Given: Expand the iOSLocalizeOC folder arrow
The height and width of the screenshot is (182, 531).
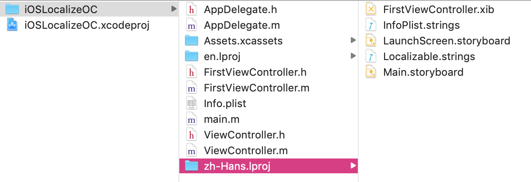Looking at the screenshot, I should tap(174, 9).
